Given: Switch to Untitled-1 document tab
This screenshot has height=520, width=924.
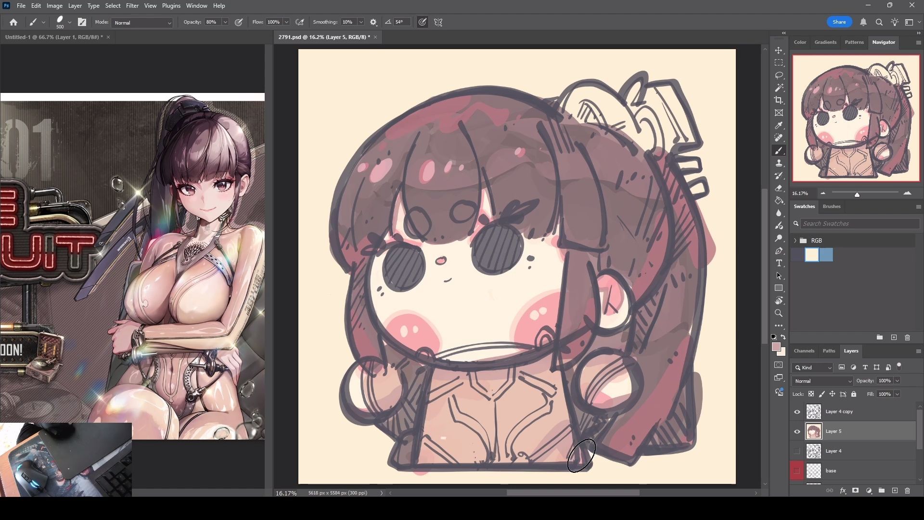Looking at the screenshot, I should coord(53,37).
